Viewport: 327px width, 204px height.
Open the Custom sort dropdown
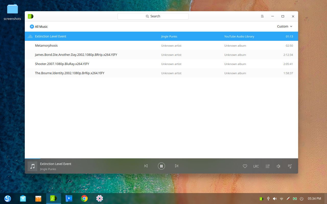[284, 26]
